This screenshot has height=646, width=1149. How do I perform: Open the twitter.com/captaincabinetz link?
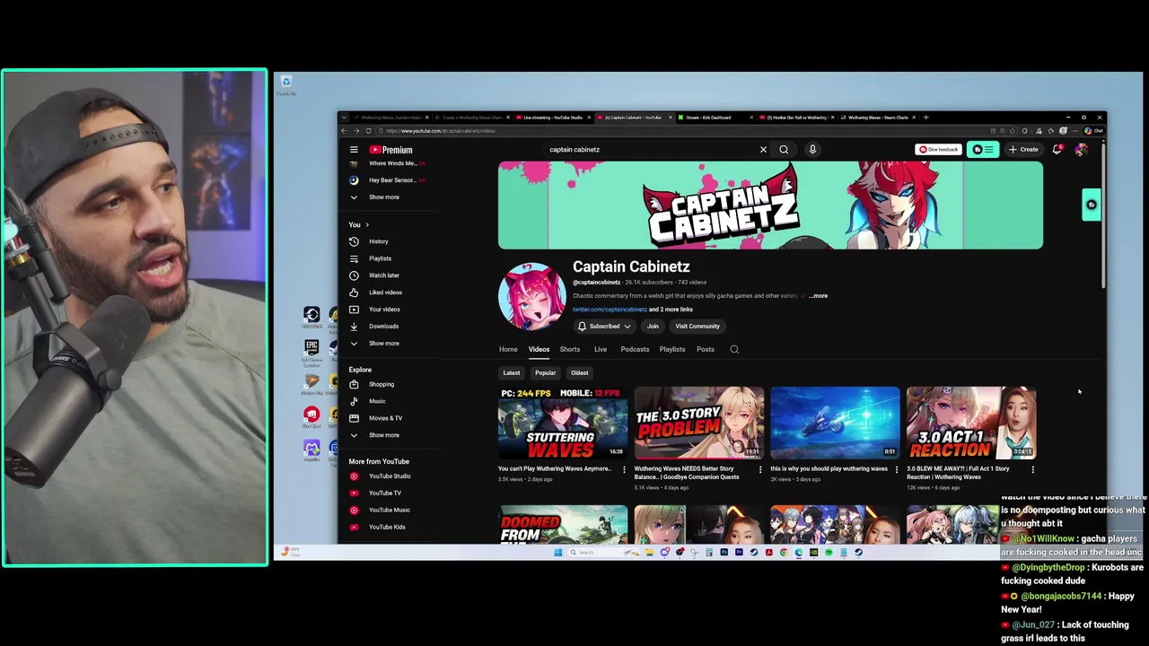610,310
